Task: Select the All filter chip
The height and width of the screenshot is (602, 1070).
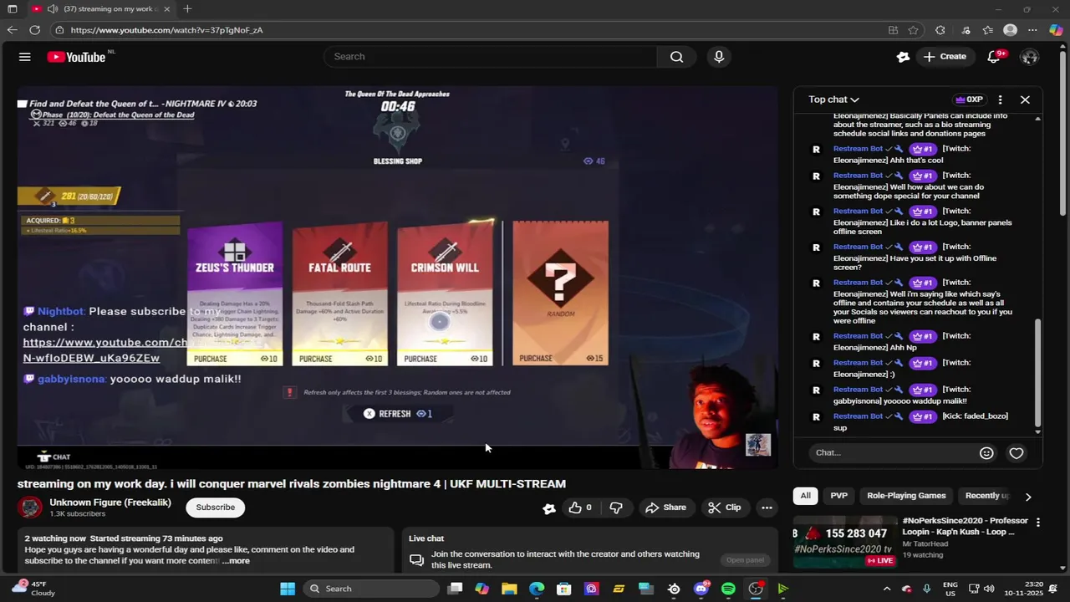Action: pos(805,496)
